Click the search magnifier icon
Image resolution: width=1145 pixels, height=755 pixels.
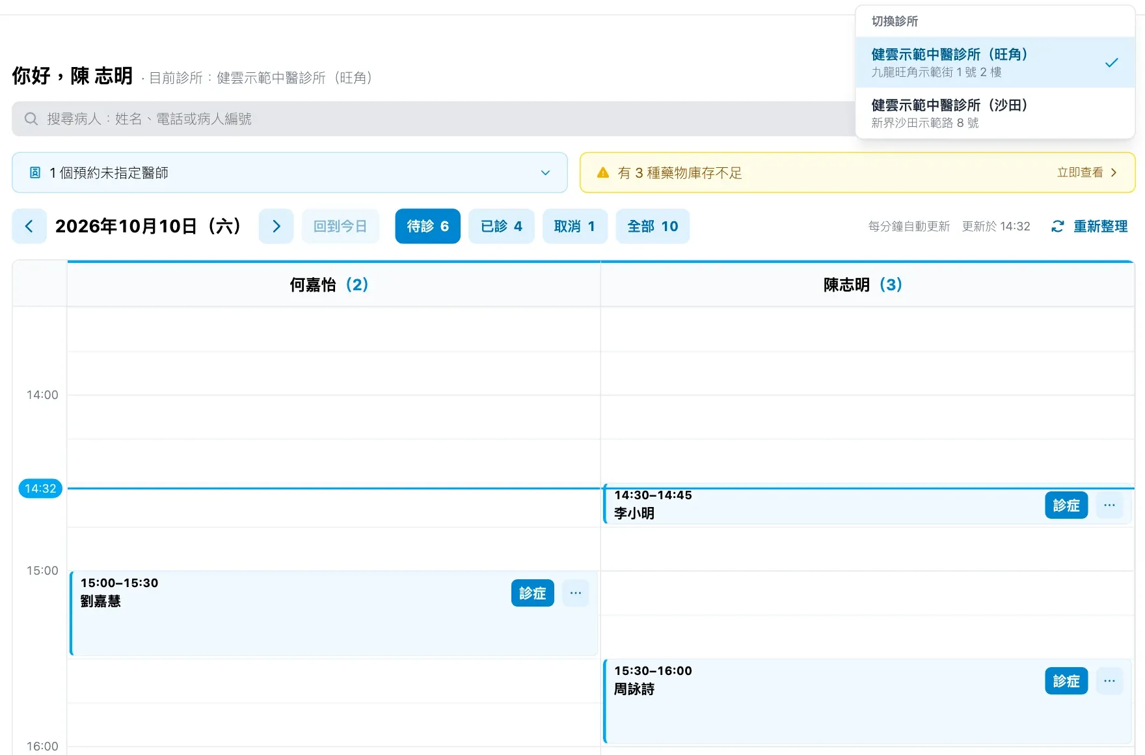31,118
